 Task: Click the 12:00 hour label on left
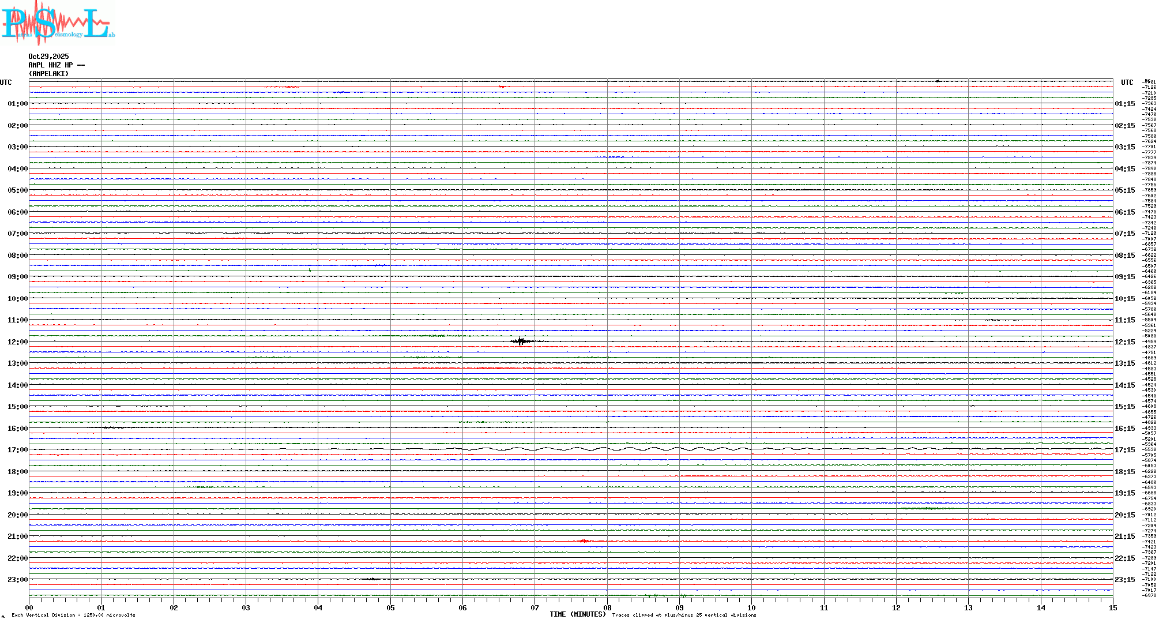tap(17, 342)
